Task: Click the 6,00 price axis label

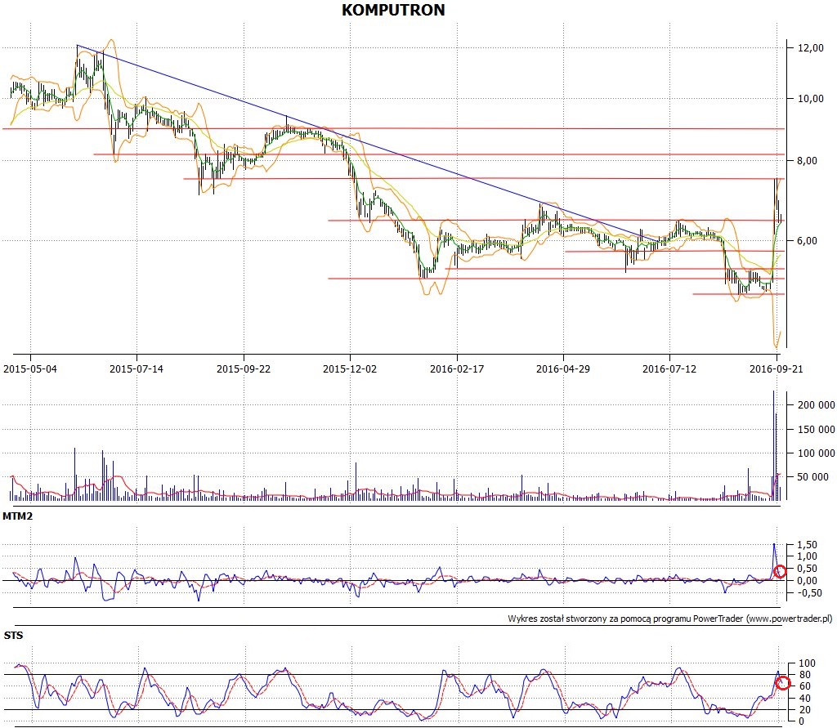Action: (x=807, y=241)
